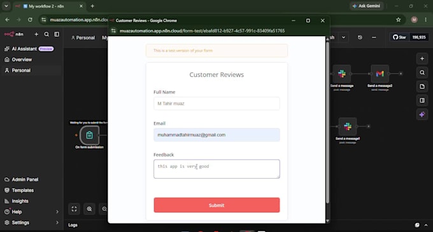Submit the Customer Reviews form
This screenshot has height=232, width=433.
click(216, 205)
